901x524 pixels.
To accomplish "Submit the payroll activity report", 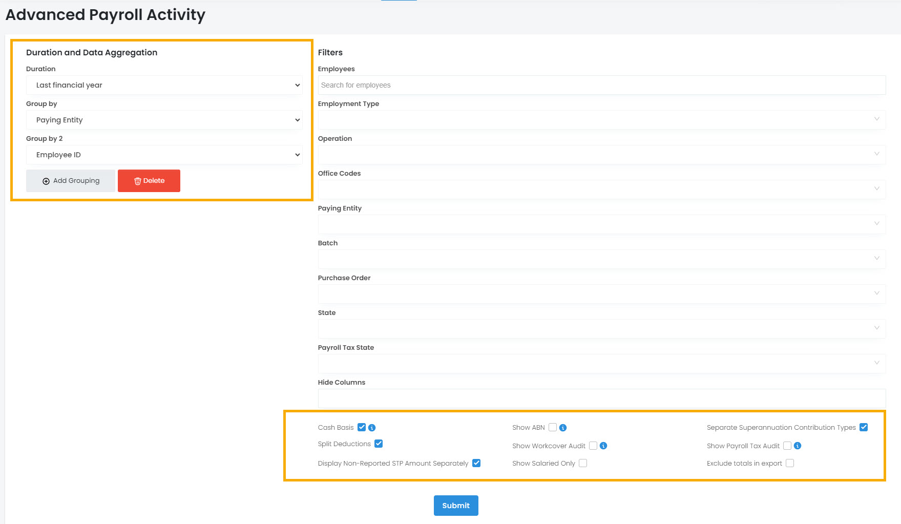I will click(x=456, y=506).
